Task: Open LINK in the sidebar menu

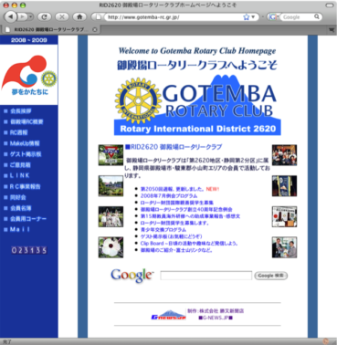Action: (19, 175)
